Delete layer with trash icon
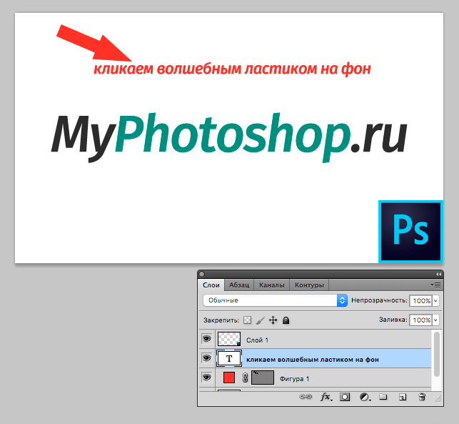This screenshot has width=459, height=424. click(422, 397)
